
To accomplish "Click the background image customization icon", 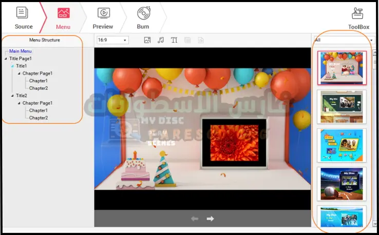I will tap(147, 40).
